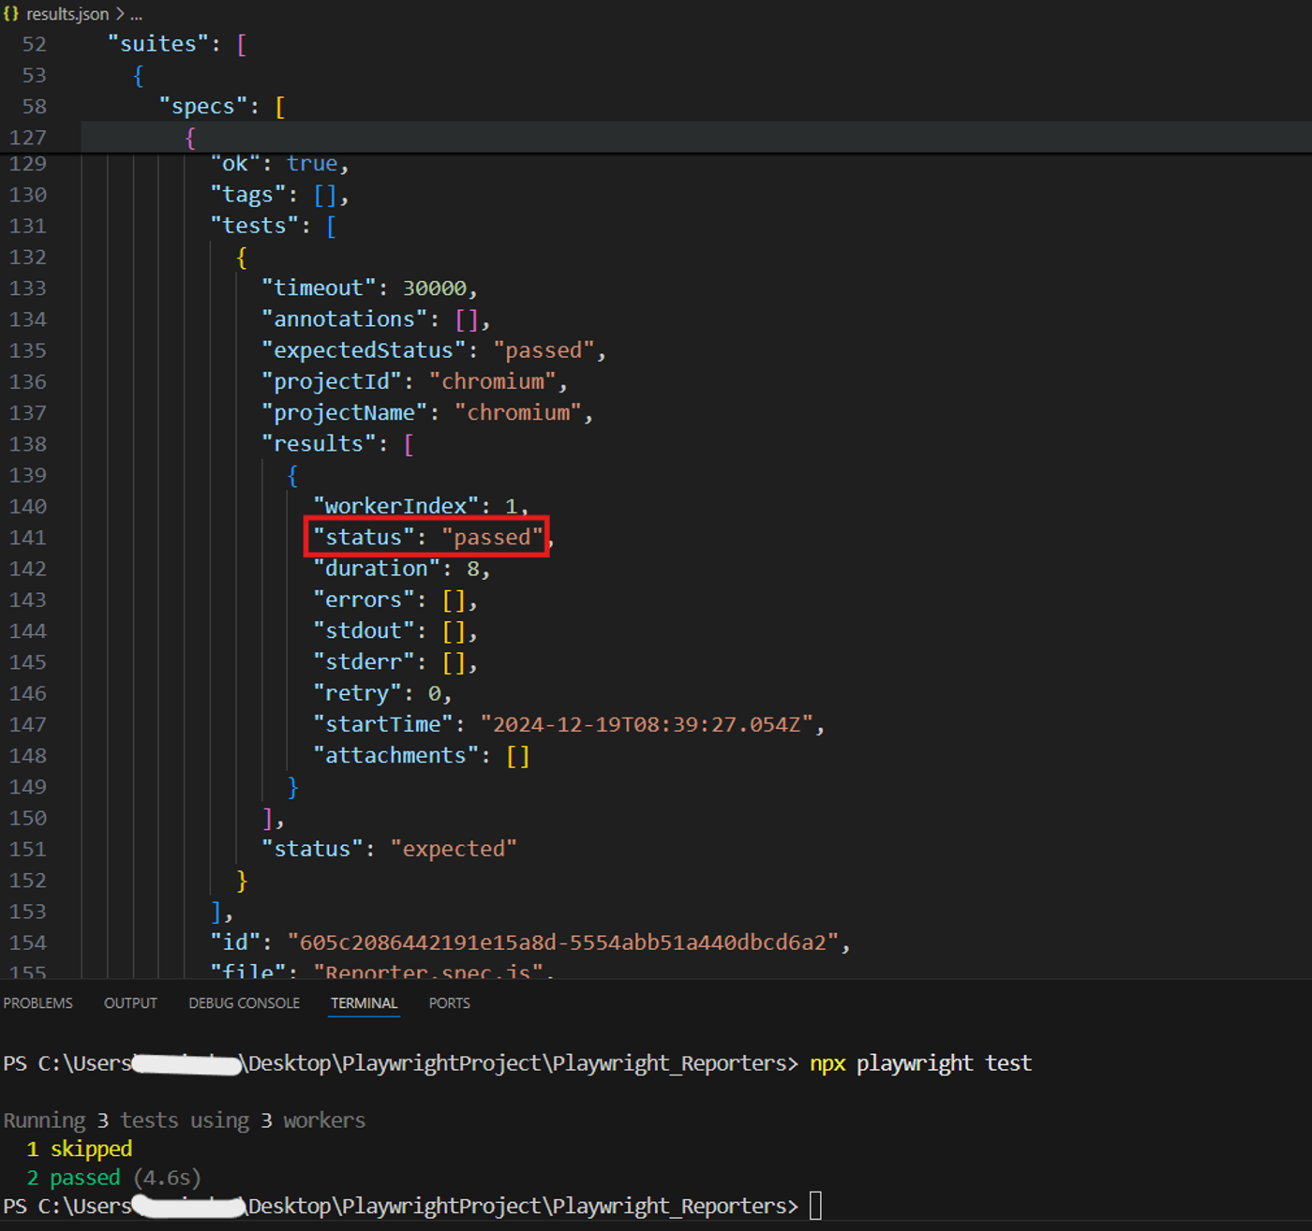Click the "suites" key on line 52
This screenshot has height=1231, width=1312.
[157, 44]
